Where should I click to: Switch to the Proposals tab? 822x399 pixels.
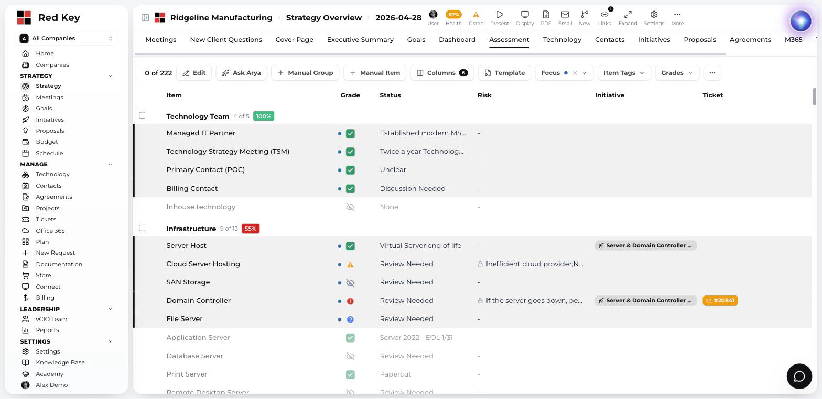tap(700, 40)
